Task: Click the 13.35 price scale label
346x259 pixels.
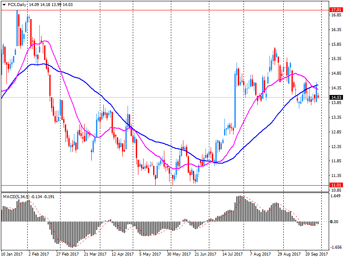Action: [336, 117]
